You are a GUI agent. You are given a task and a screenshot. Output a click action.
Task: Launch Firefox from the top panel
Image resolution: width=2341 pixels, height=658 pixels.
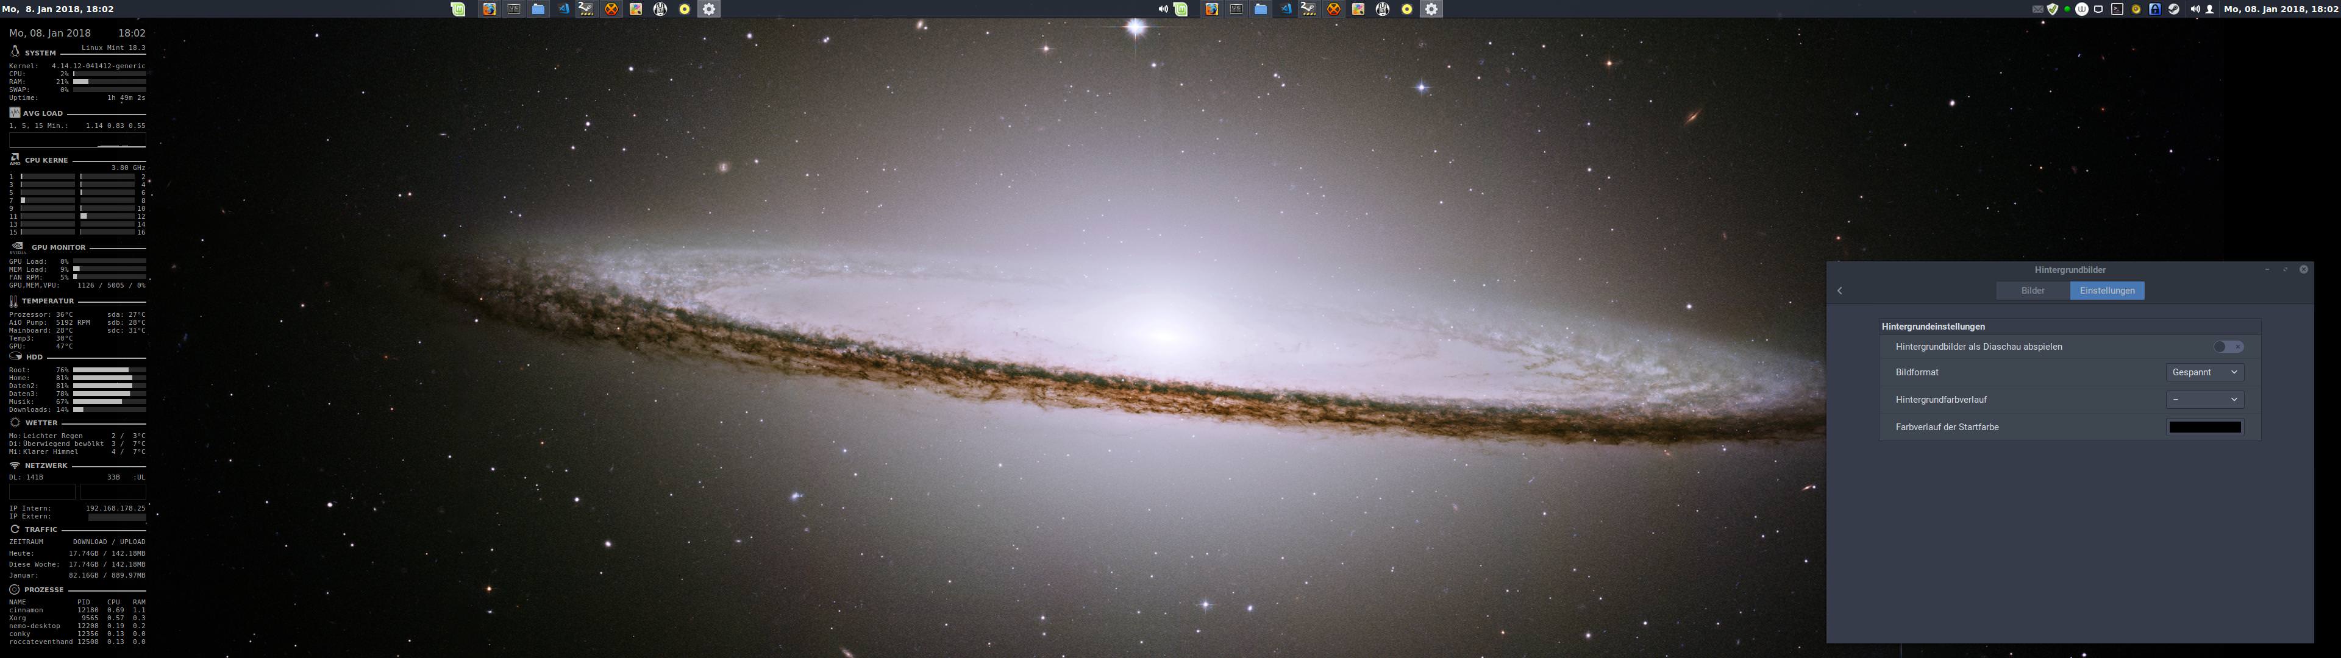coord(489,9)
